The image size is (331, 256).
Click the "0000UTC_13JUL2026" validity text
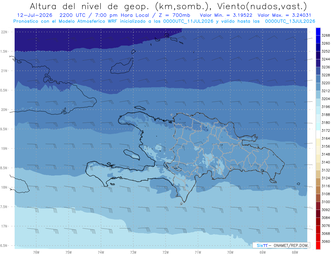(290, 21)
